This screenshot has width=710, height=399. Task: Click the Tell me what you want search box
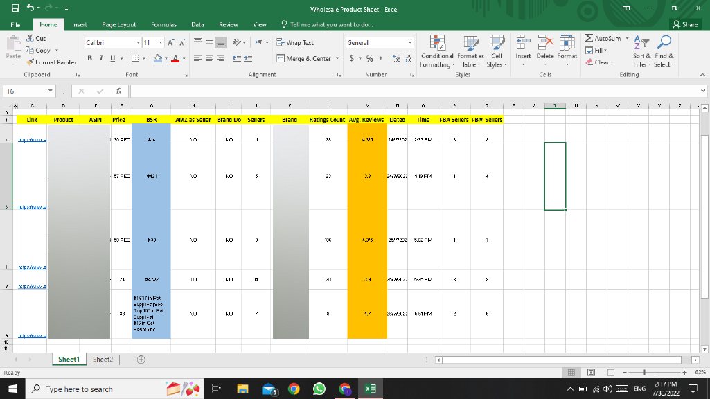pyautogui.click(x=327, y=24)
